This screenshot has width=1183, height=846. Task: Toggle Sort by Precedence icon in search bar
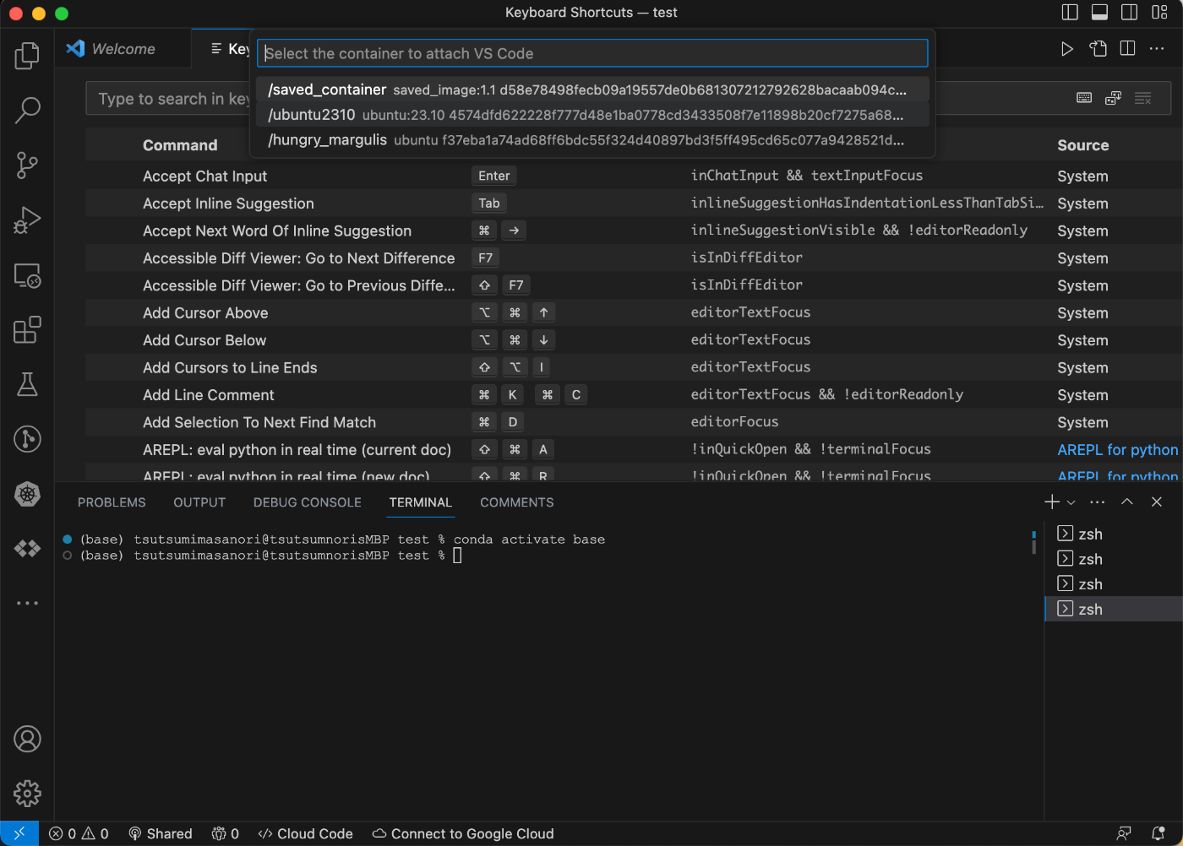click(1113, 98)
